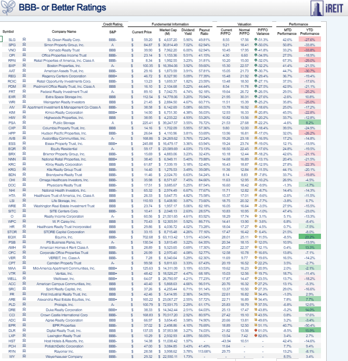This screenshot has height=361, width=348.
Task: Click the red -33.8% YTD cell for VNO
Action: tap(310, 50)
